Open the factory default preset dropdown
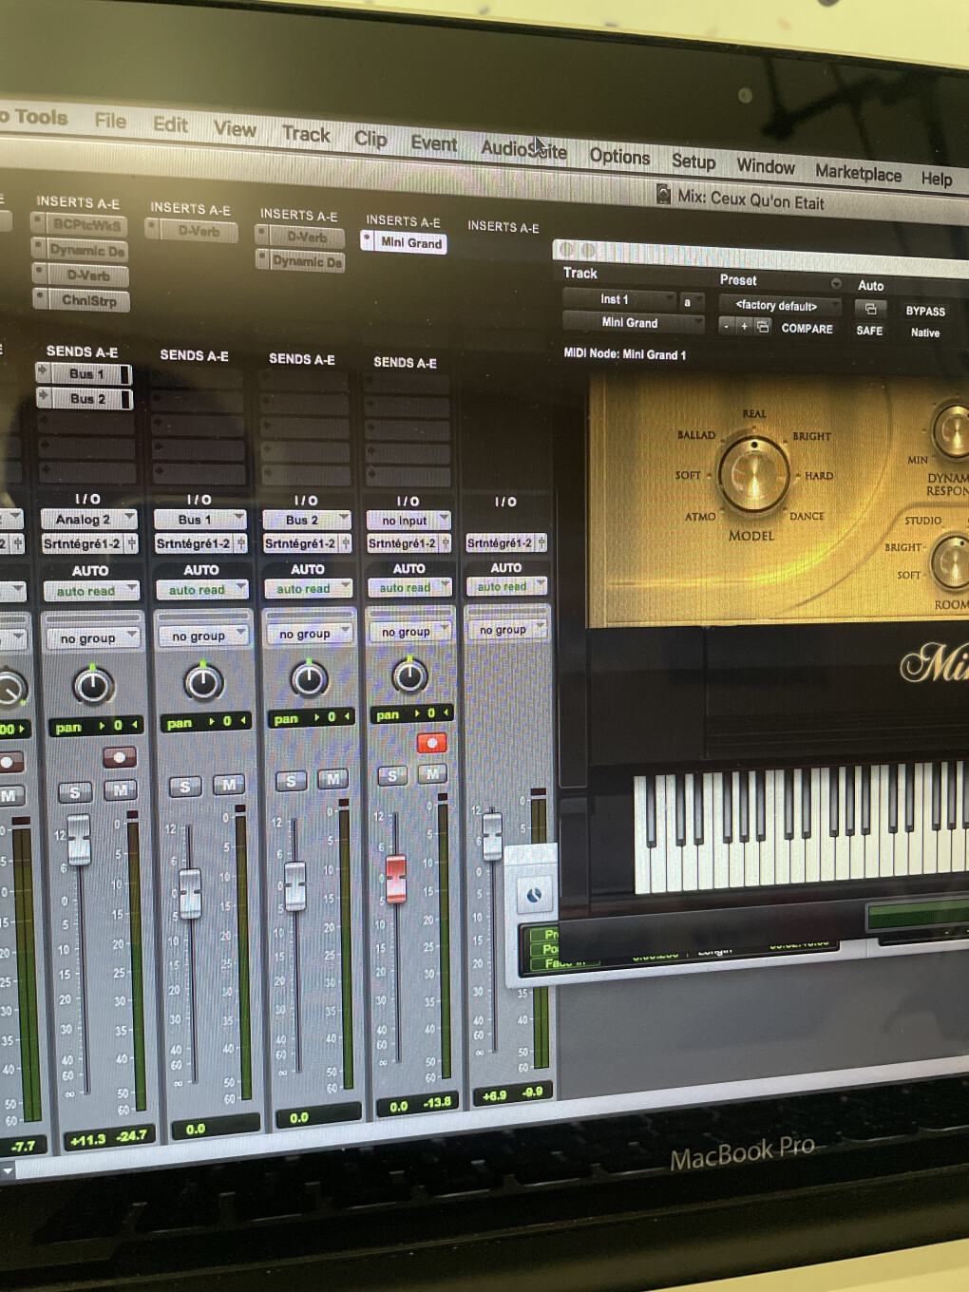Viewport: 969px width, 1292px height. coord(779,305)
